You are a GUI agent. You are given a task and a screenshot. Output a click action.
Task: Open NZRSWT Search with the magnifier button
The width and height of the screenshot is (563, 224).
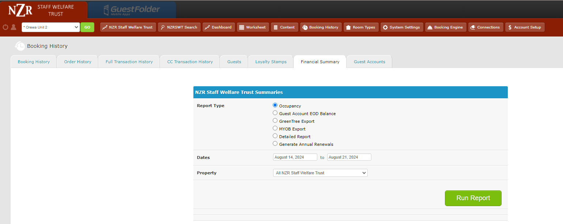179,27
